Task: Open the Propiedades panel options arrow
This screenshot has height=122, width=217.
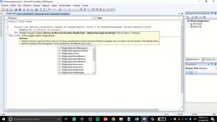Action: coord(208,64)
